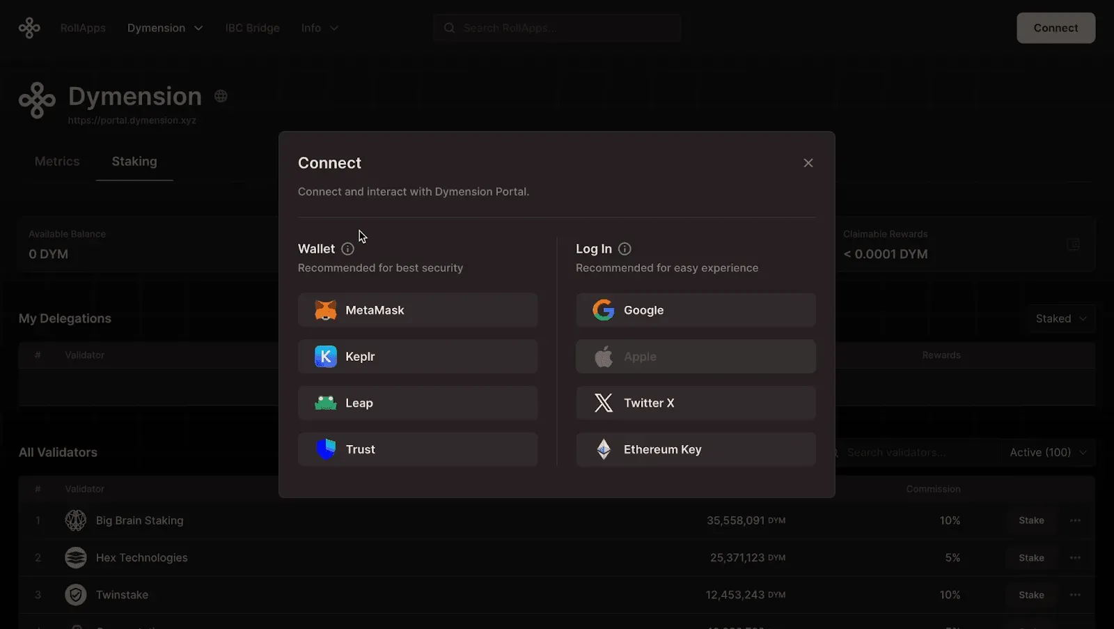Click the info icon next to Wallet
The height and width of the screenshot is (629, 1114).
coord(347,249)
